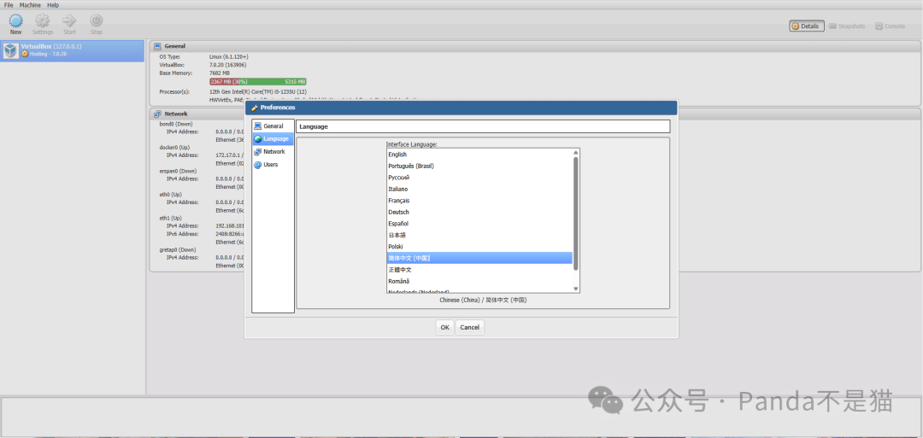This screenshot has width=923, height=438.
Task: Click eth1 (Up) interface text
Action: (171, 218)
